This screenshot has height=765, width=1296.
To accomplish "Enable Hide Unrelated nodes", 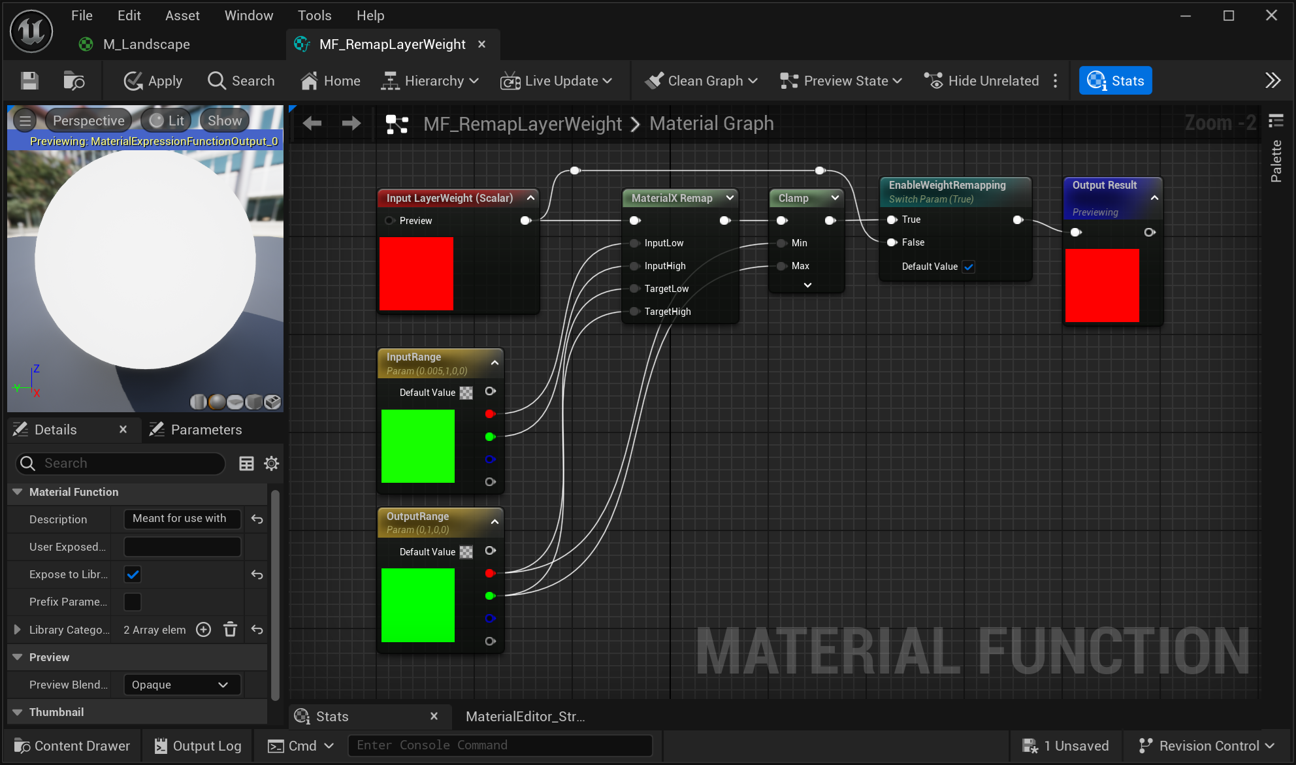I will pos(980,80).
